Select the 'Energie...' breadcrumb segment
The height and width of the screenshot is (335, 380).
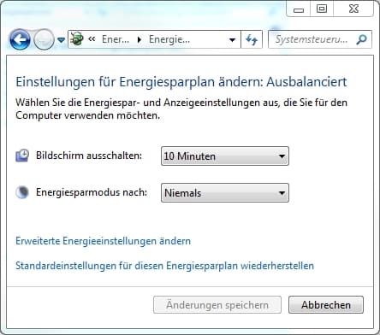click(169, 39)
